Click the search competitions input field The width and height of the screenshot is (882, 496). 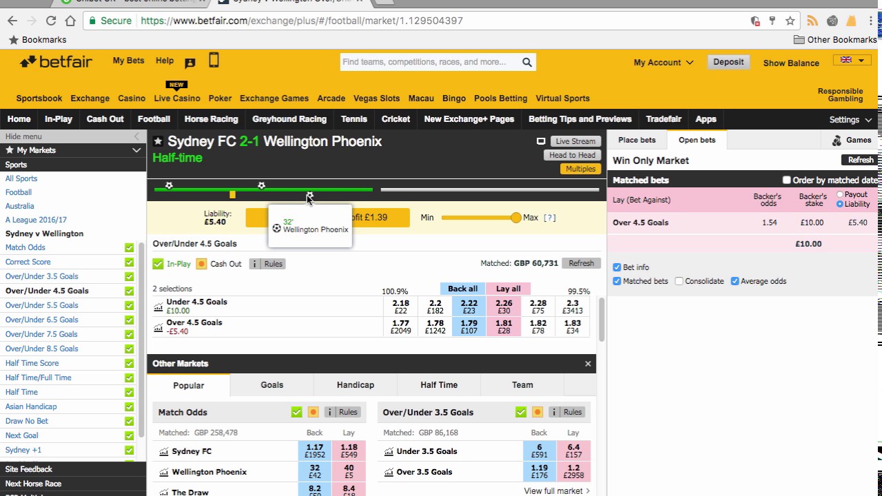[430, 62]
